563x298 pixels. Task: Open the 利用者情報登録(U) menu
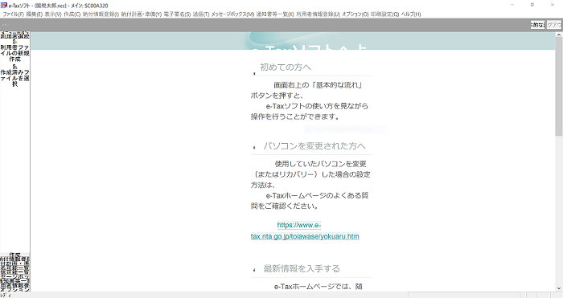(x=318, y=14)
